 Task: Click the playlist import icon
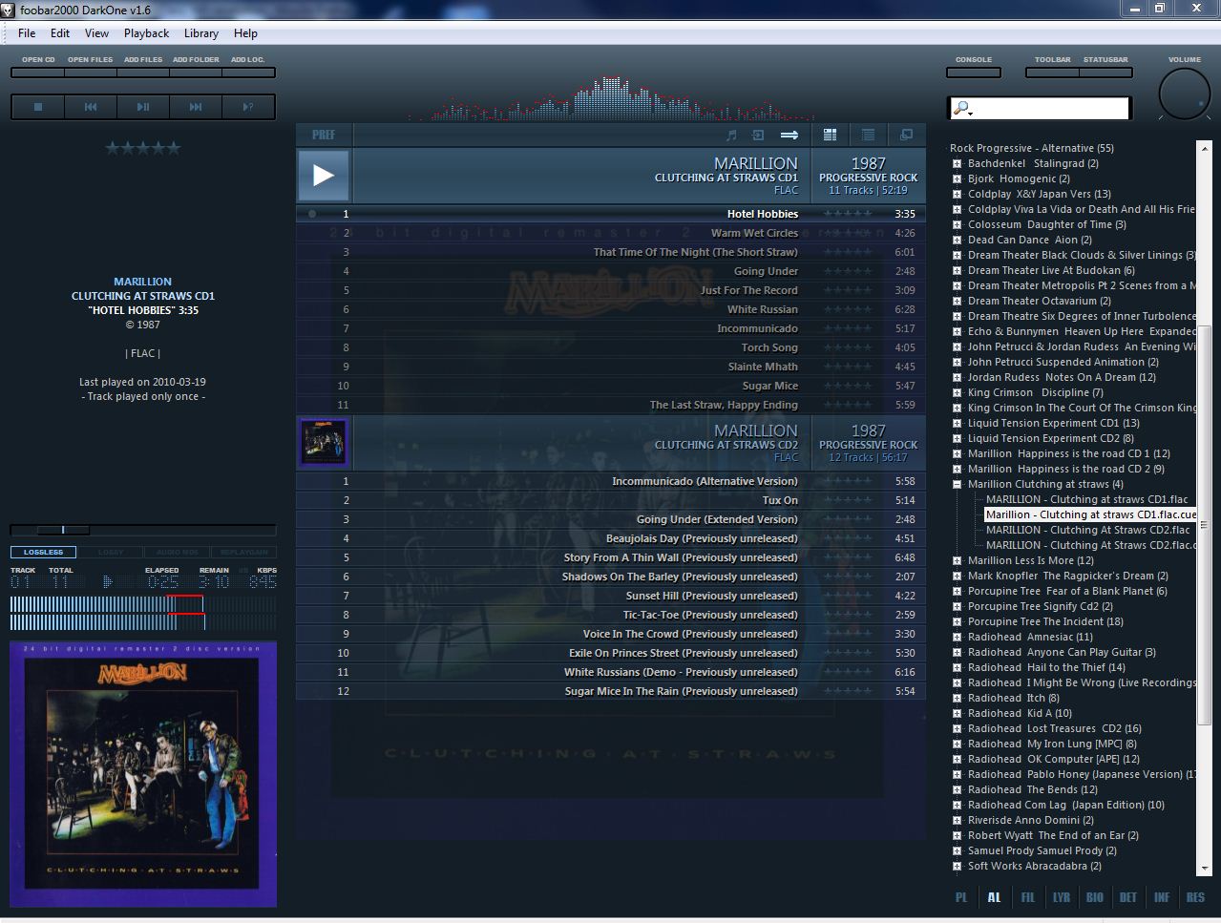[x=759, y=135]
